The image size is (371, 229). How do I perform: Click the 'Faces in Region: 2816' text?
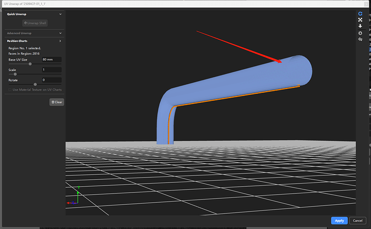point(24,54)
